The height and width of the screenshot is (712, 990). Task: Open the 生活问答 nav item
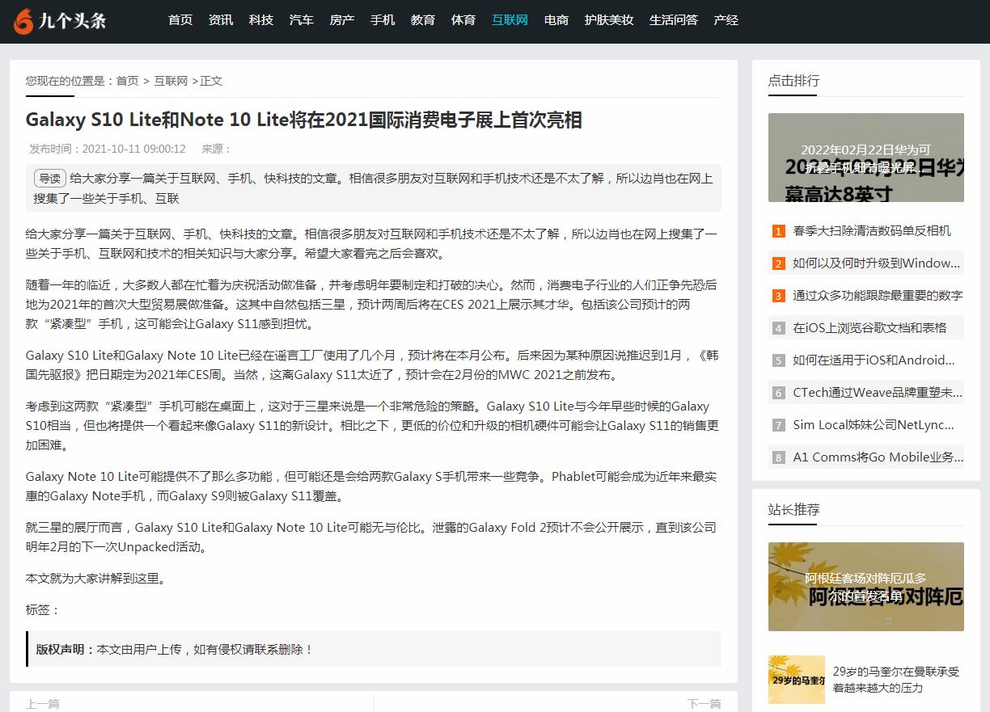click(674, 20)
